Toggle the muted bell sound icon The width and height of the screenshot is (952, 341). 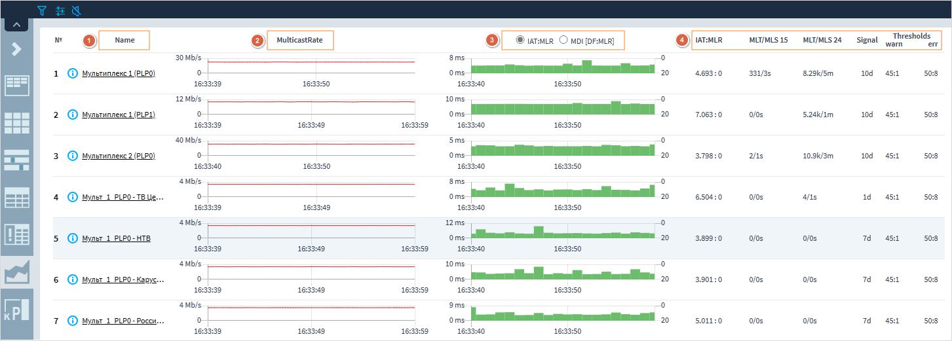coord(77,10)
